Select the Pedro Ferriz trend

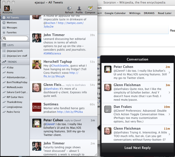[15, 112]
